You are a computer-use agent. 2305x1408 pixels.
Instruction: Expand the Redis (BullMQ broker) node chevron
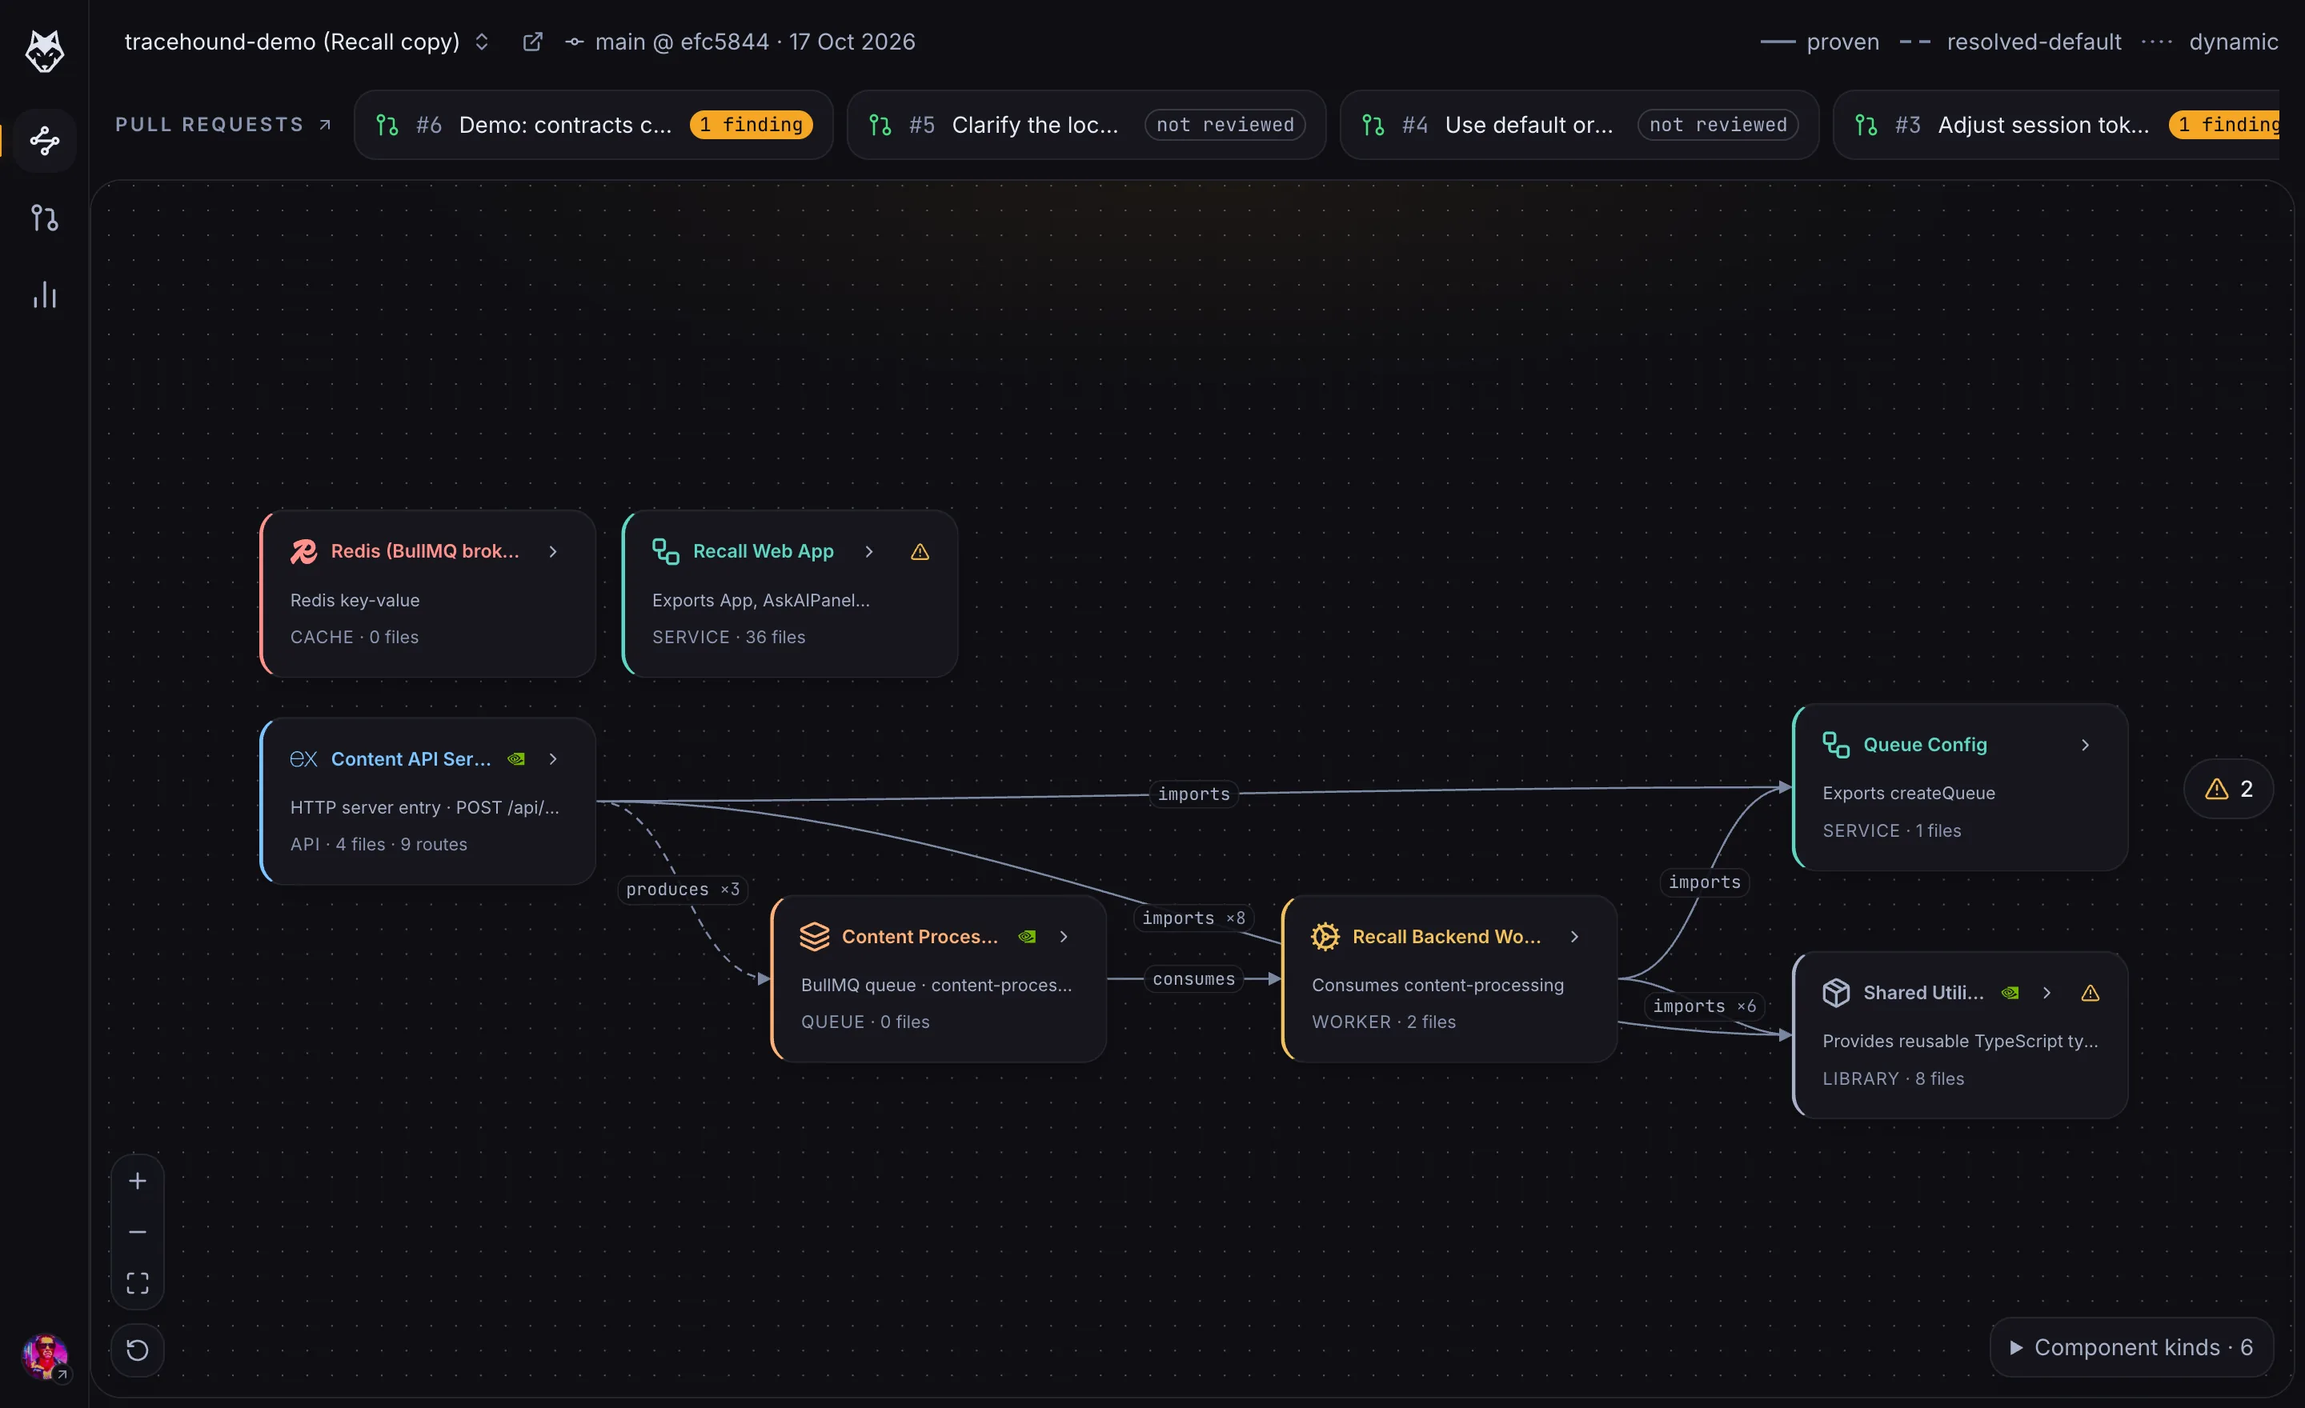[553, 552]
